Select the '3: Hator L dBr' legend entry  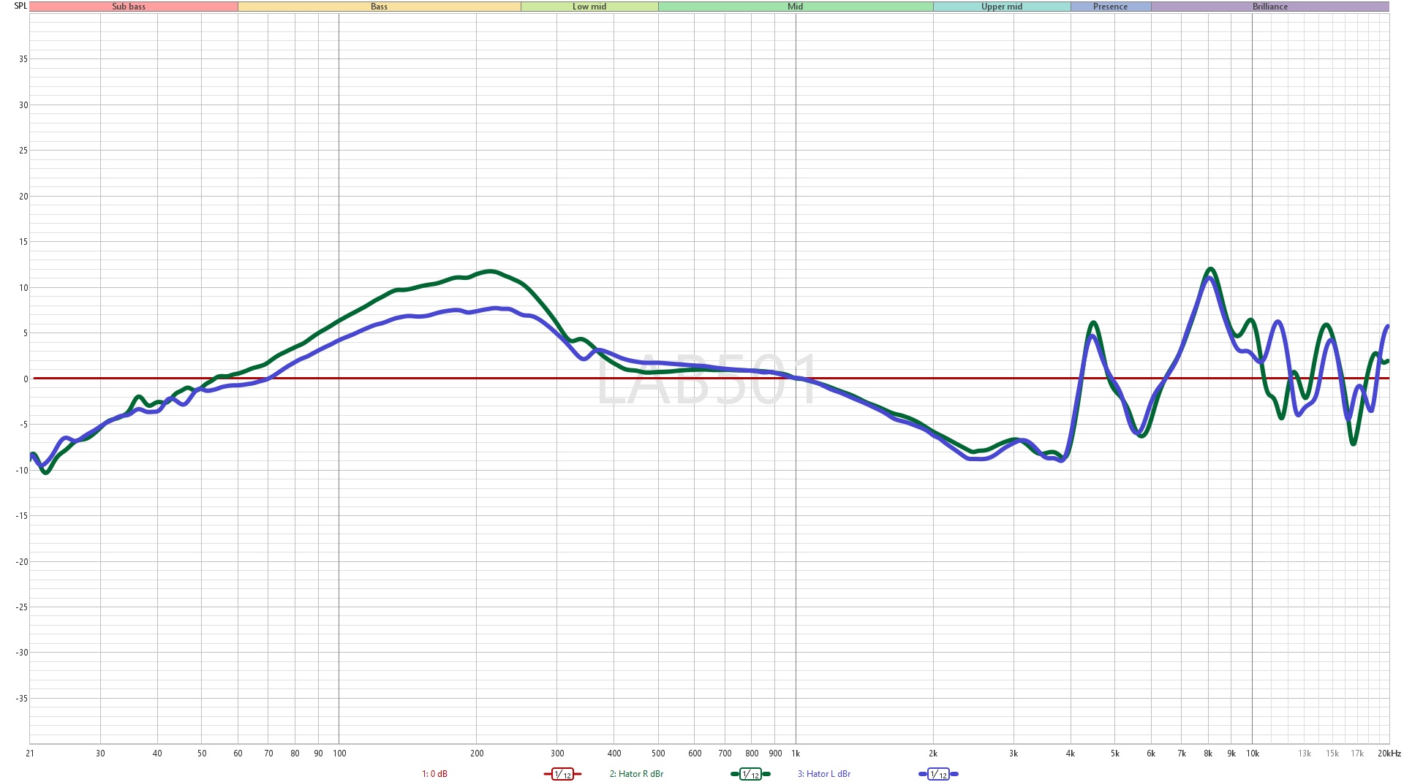(824, 774)
